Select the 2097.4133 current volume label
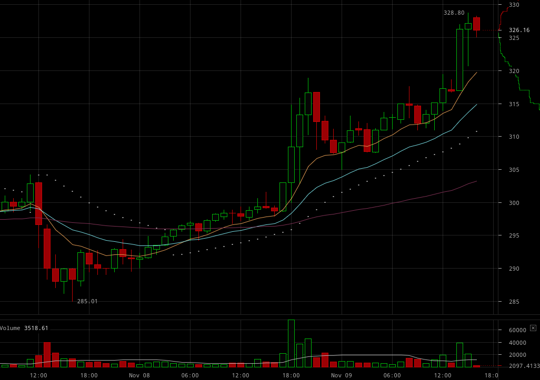The height and width of the screenshot is (380, 540). [x=524, y=366]
